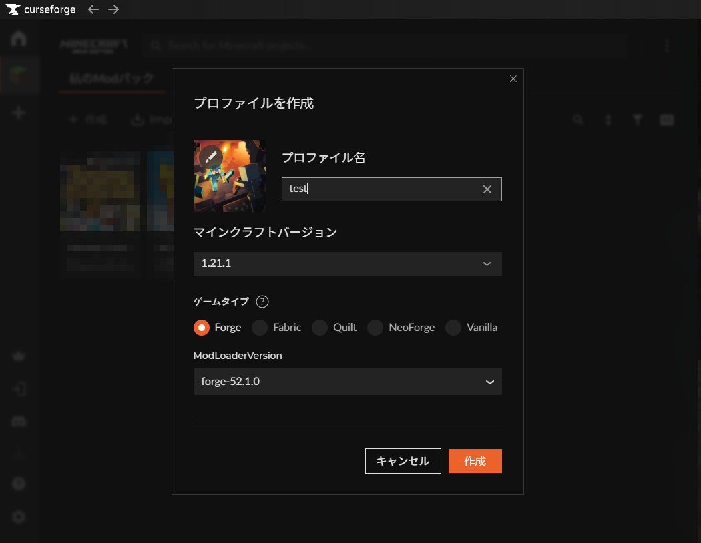
Task: Open the three-dot menu at top right
Action: 666,46
